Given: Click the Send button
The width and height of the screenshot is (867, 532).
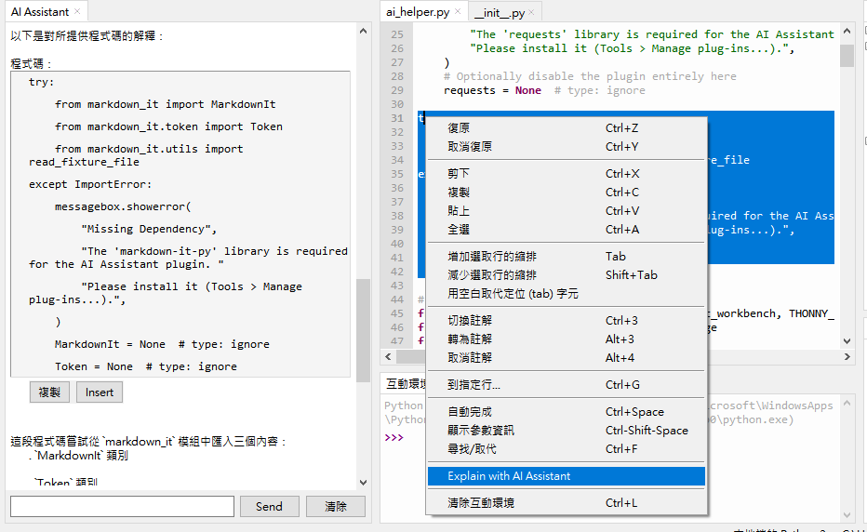Looking at the screenshot, I should pyautogui.click(x=269, y=507).
